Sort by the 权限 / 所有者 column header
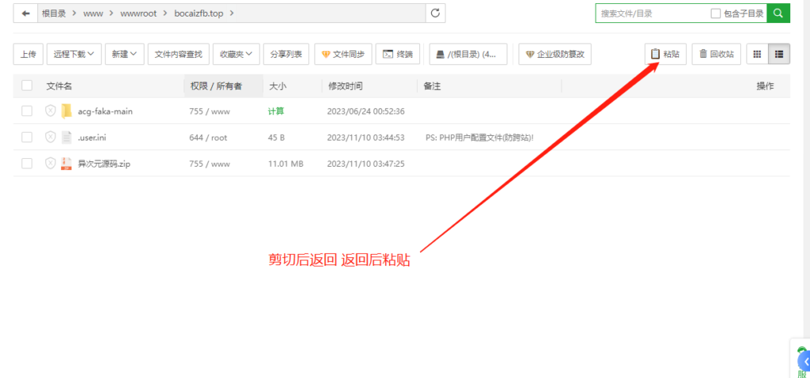 tap(216, 86)
